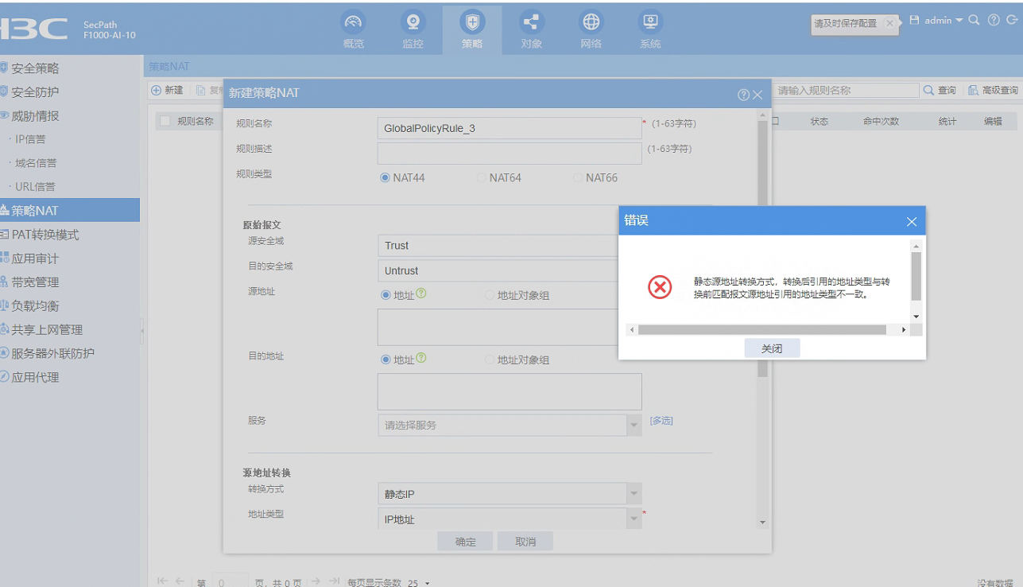
Task: Select the NAT44 rule type
Action: [x=386, y=178]
